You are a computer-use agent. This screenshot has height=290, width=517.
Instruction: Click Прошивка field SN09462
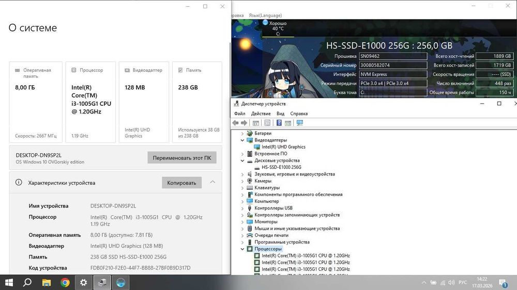[393, 56]
